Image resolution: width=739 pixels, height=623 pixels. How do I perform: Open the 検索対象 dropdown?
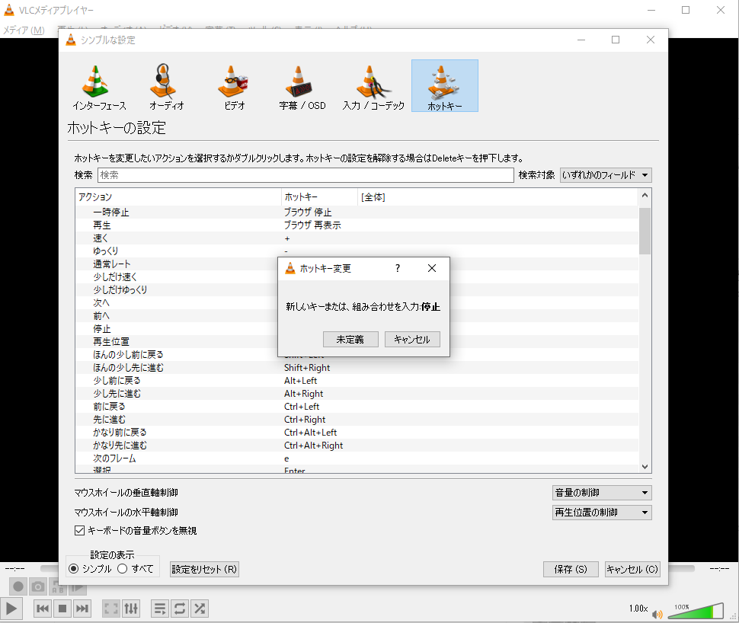coord(606,175)
